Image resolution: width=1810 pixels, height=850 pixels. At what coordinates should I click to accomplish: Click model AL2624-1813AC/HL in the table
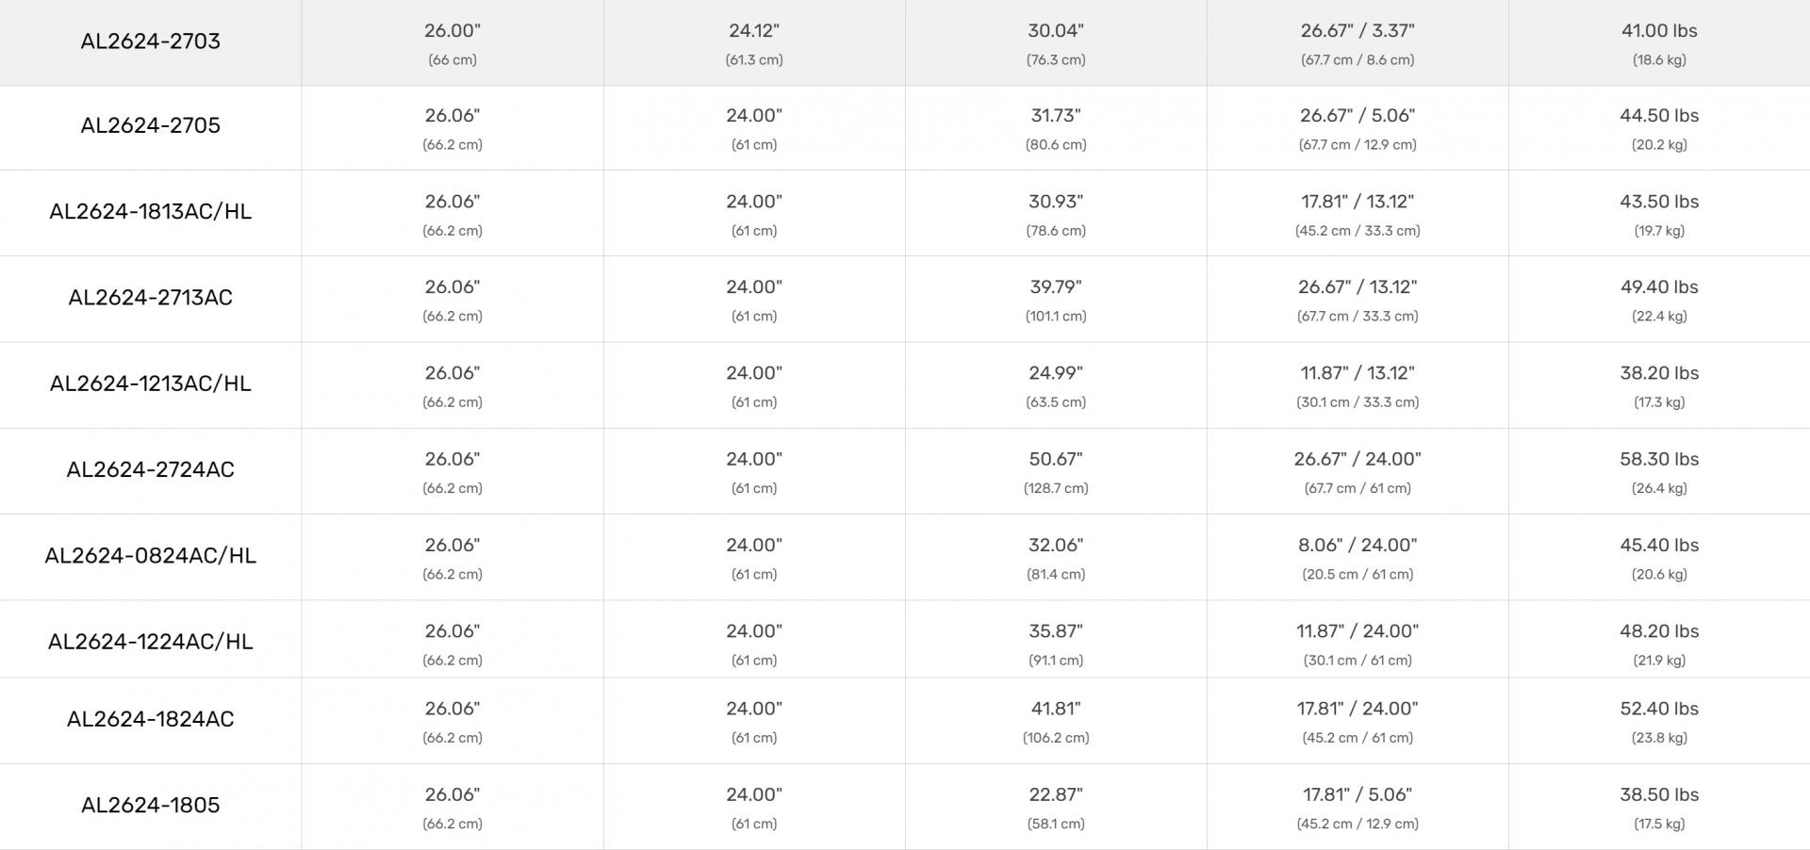point(150,211)
